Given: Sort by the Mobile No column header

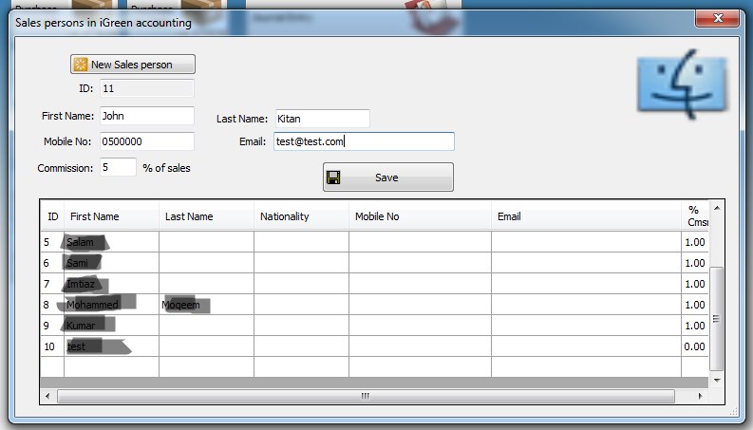Looking at the screenshot, I should pos(421,216).
